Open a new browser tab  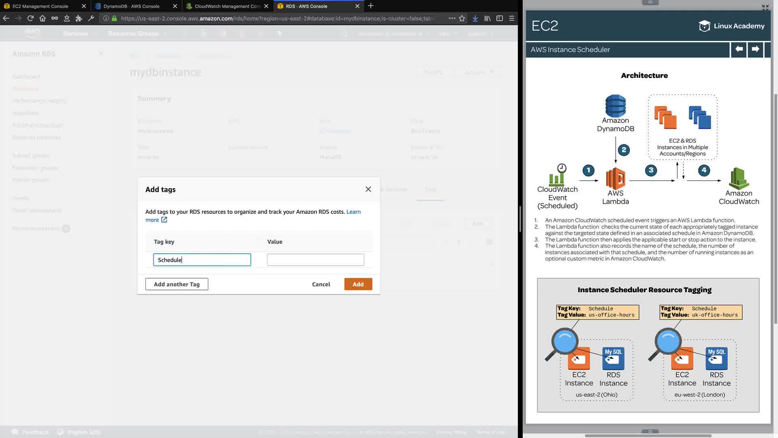[x=370, y=6]
